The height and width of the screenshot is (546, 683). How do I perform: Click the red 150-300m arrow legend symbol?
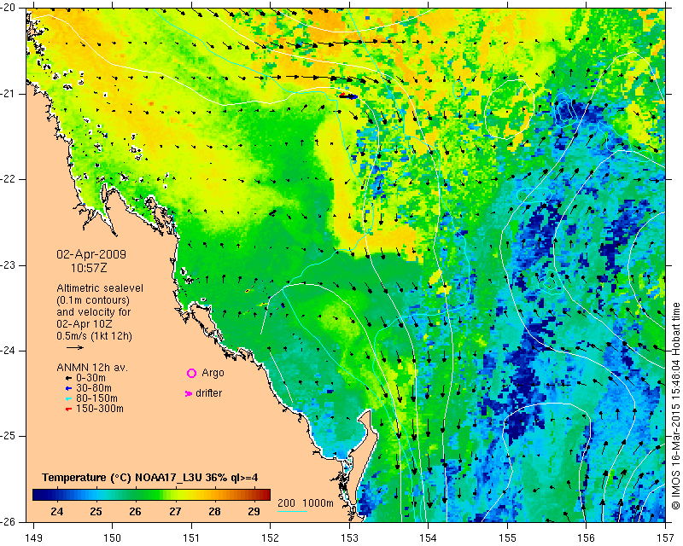point(68,409)
